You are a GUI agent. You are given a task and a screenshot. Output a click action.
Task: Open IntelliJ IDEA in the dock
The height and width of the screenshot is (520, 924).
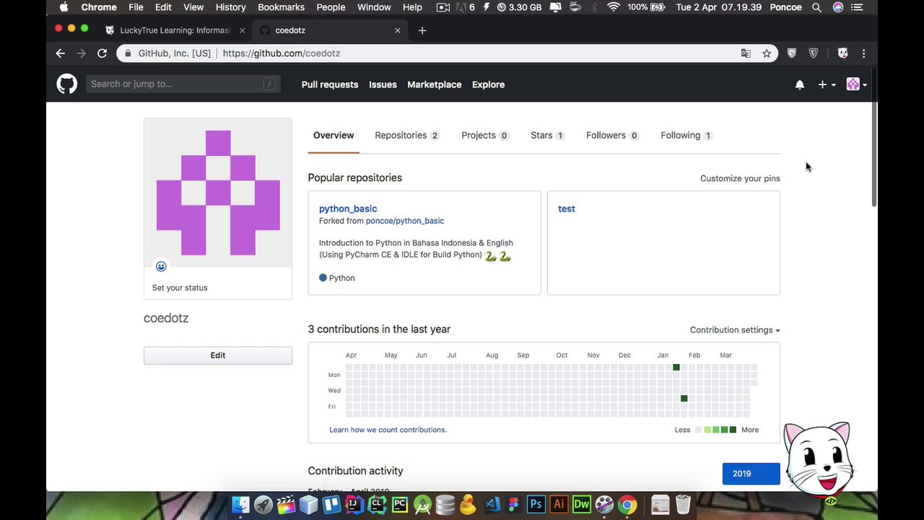click(x=354, y=504)
